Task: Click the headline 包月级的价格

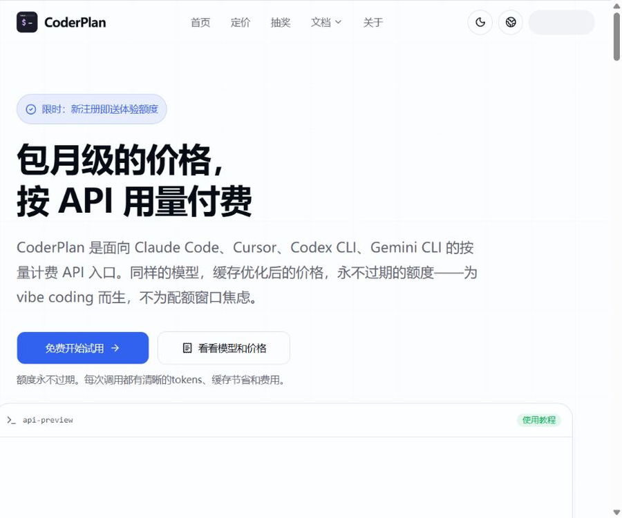Action: tap(120, 160)
